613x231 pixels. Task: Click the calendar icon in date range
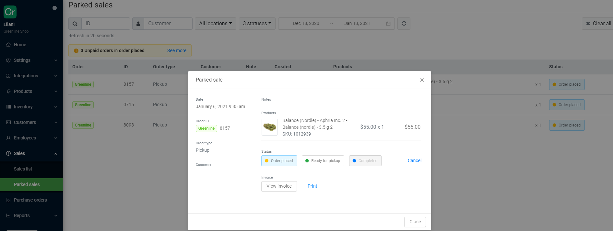(388, 24)
